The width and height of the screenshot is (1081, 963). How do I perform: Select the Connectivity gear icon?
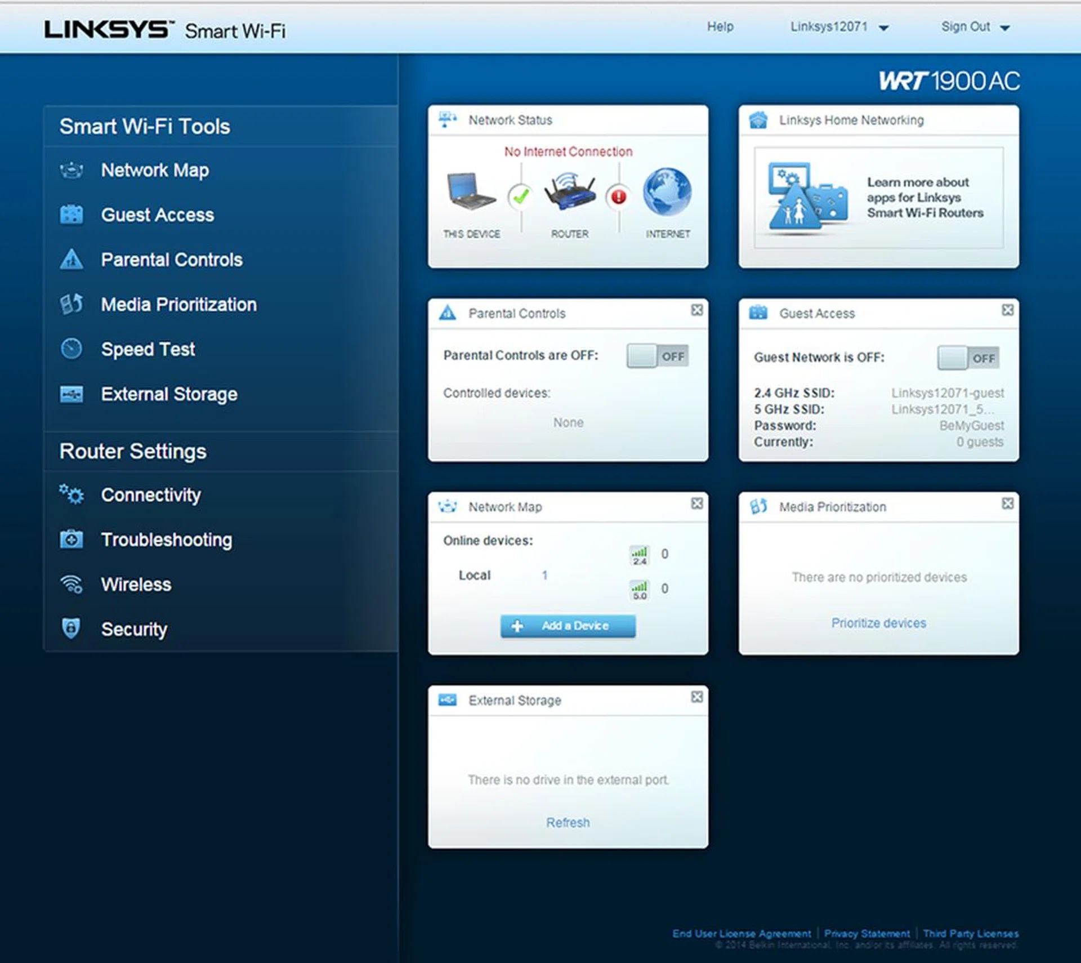[x=72, y=494]
